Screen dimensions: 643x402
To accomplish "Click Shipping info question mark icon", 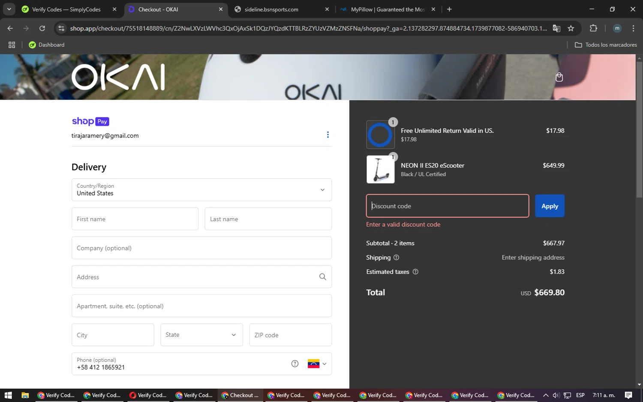I will point(396,258).
